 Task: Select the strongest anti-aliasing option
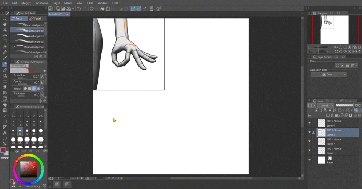pyautogui.click(x=38, y=88)
